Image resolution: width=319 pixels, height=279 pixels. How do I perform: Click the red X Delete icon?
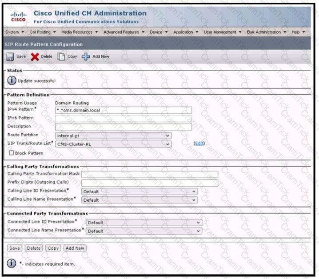pos(35,57)
